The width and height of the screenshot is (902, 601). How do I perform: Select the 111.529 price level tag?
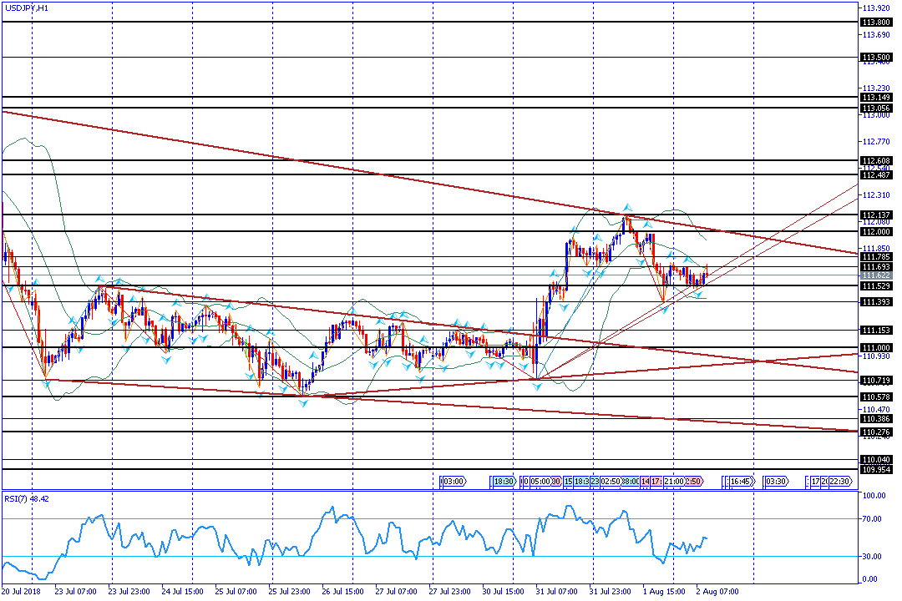[876, 285]
